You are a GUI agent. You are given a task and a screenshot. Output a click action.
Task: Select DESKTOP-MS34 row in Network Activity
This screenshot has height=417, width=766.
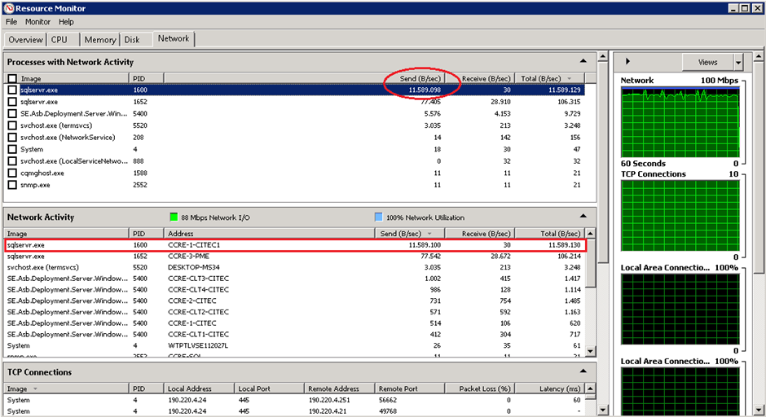[295, 267]
